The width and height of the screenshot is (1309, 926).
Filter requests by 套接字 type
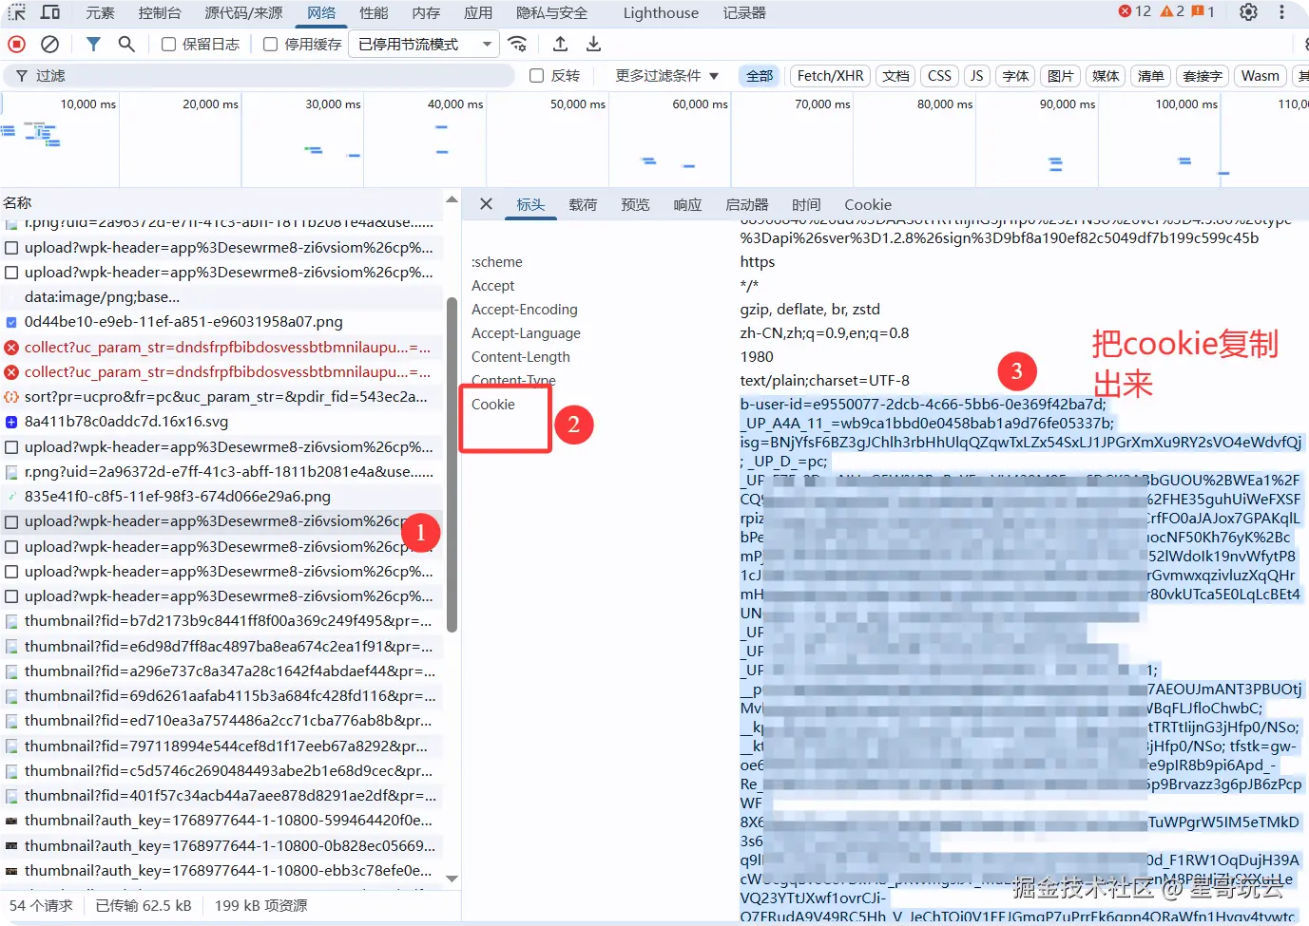(x=1202, y=76)
